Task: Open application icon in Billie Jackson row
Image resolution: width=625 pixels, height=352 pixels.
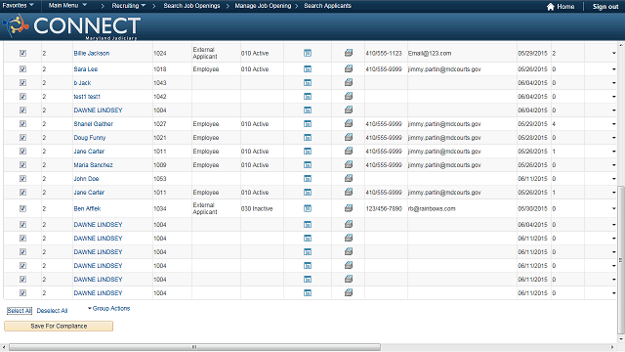Action: (308, 53)
